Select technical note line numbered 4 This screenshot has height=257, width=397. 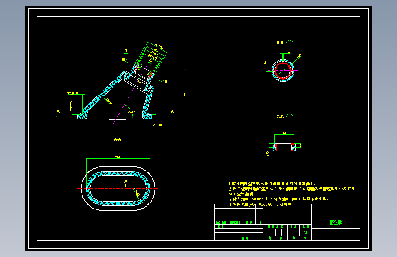pyautogui.click(x=260, y=204)
